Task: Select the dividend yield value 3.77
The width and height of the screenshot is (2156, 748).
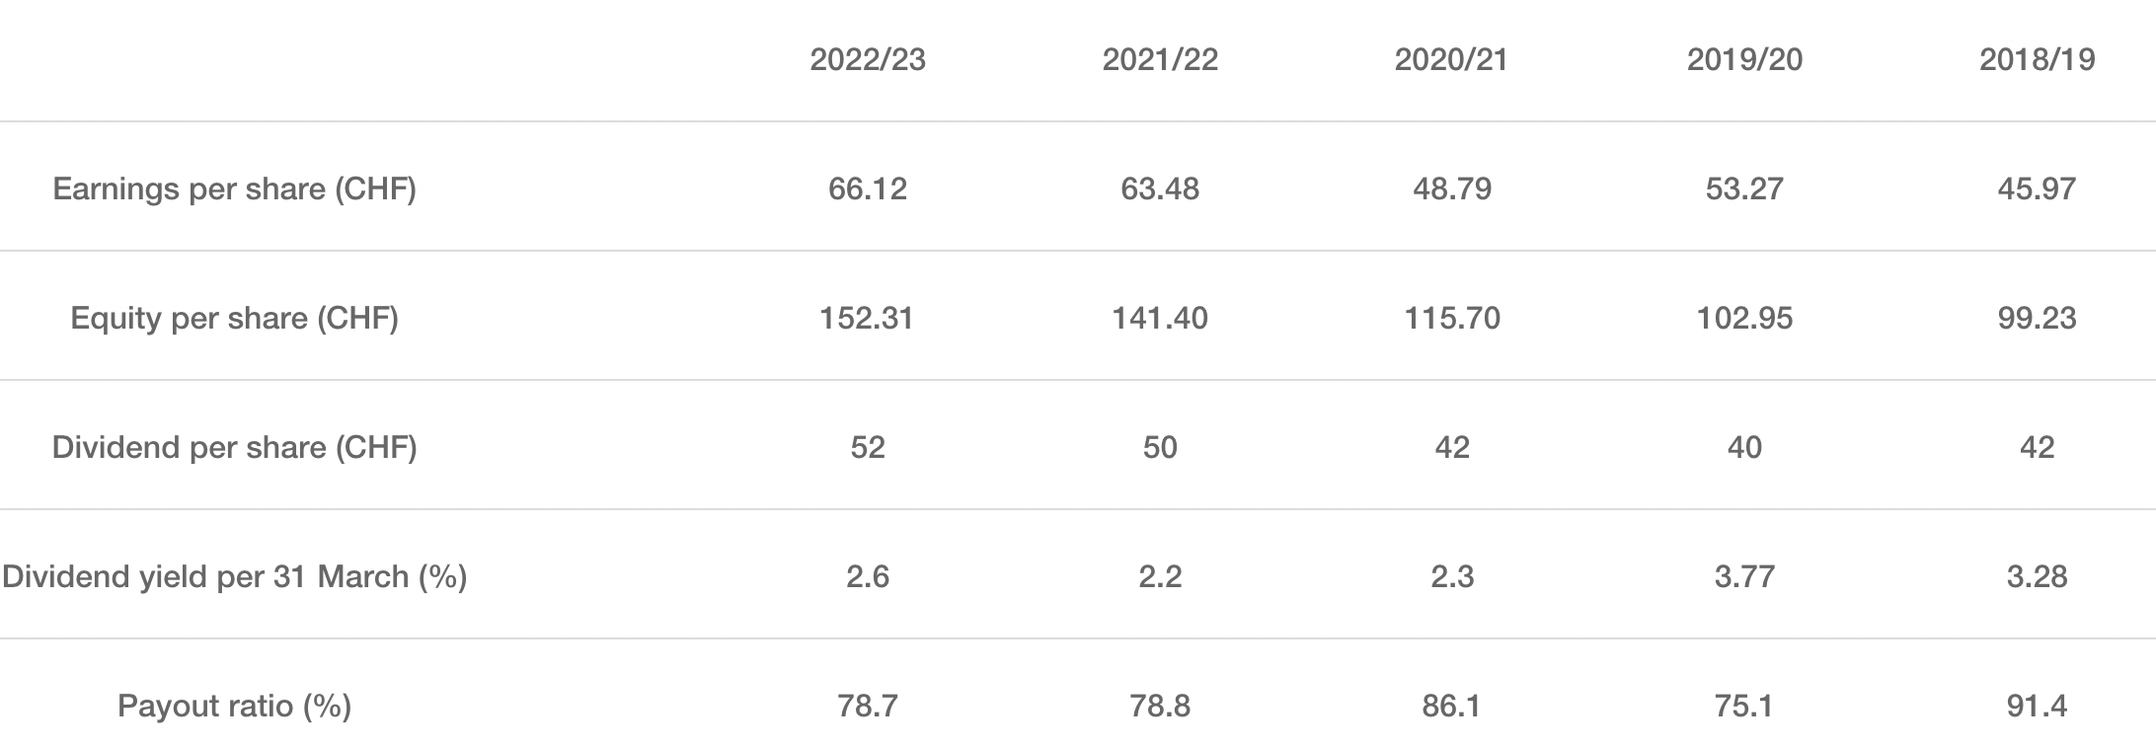Action: pyautogui.click(x=1744, y=576)
